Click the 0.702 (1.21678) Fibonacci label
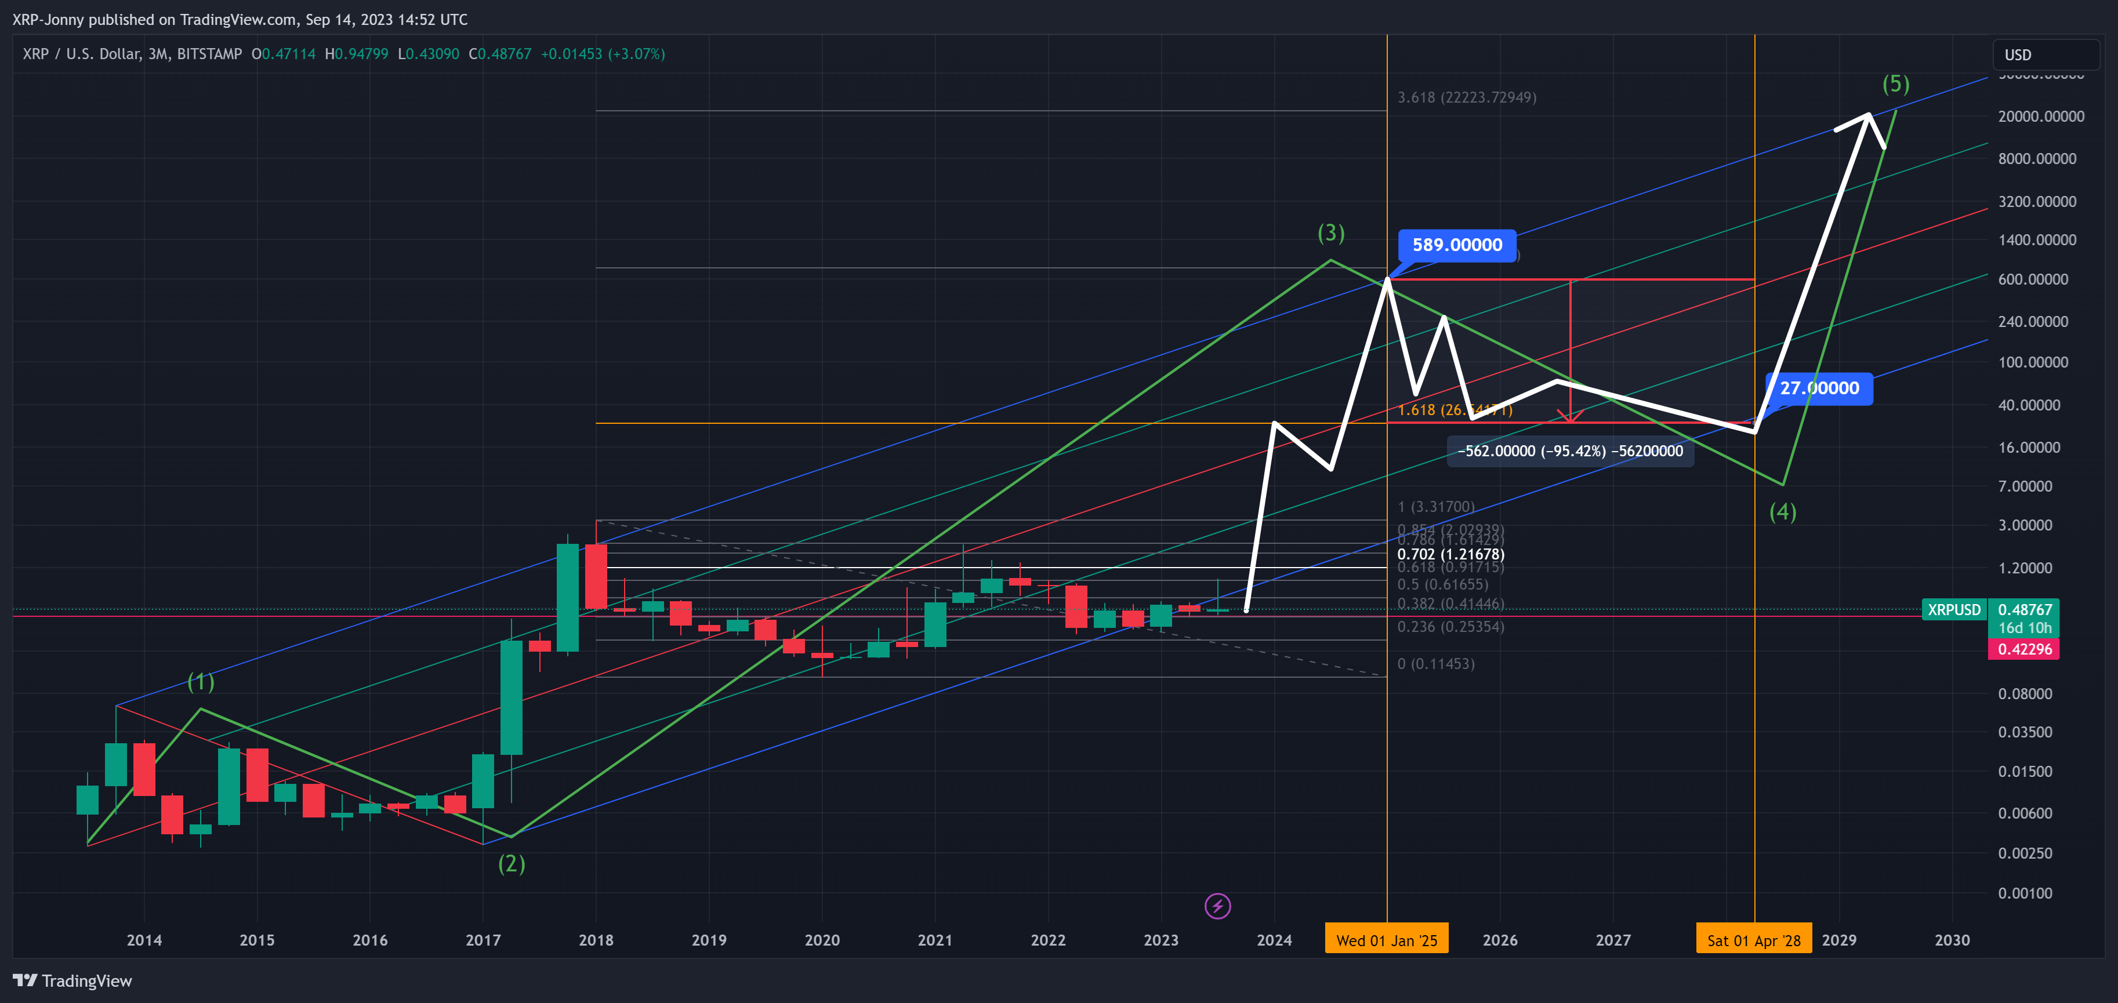 tap(1450, 554)
